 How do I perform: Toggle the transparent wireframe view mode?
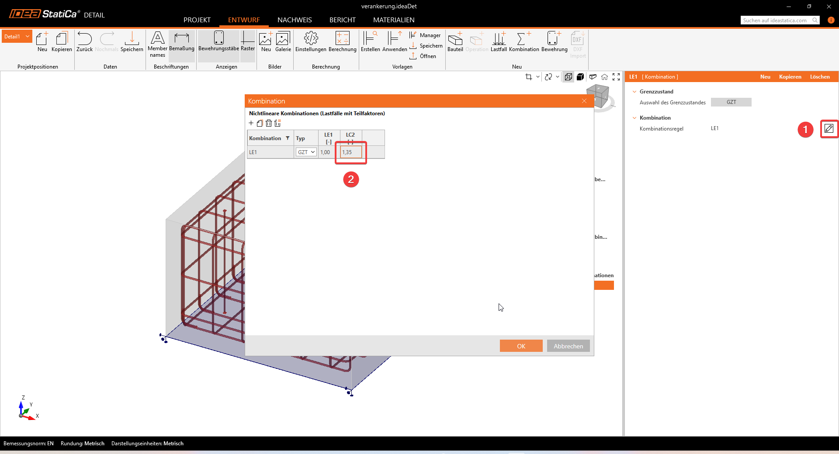tap(568, 77)
